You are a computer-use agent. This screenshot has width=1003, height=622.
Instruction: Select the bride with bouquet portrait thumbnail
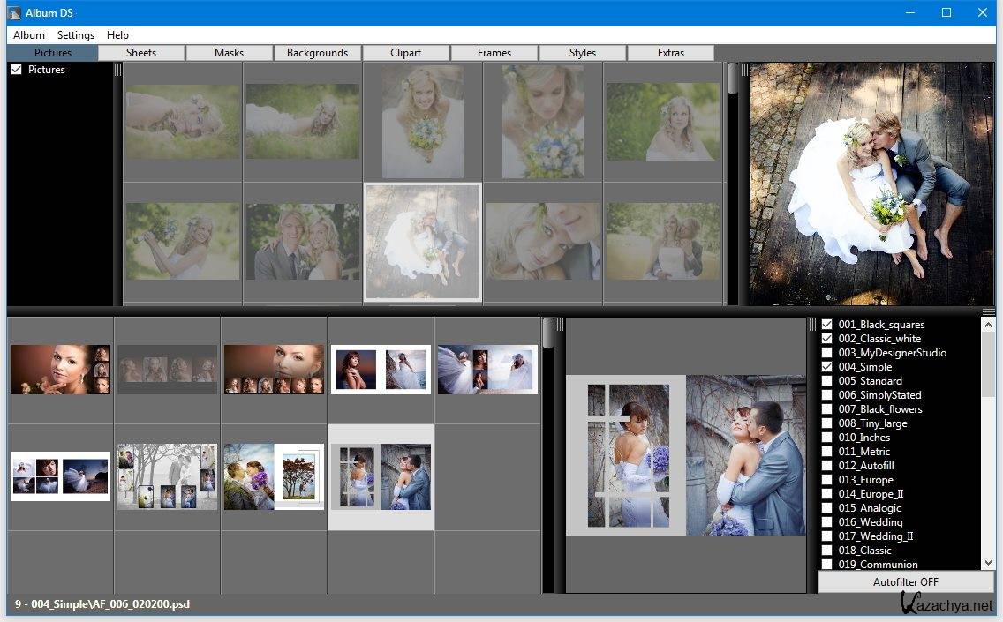(x=423, y=122)
